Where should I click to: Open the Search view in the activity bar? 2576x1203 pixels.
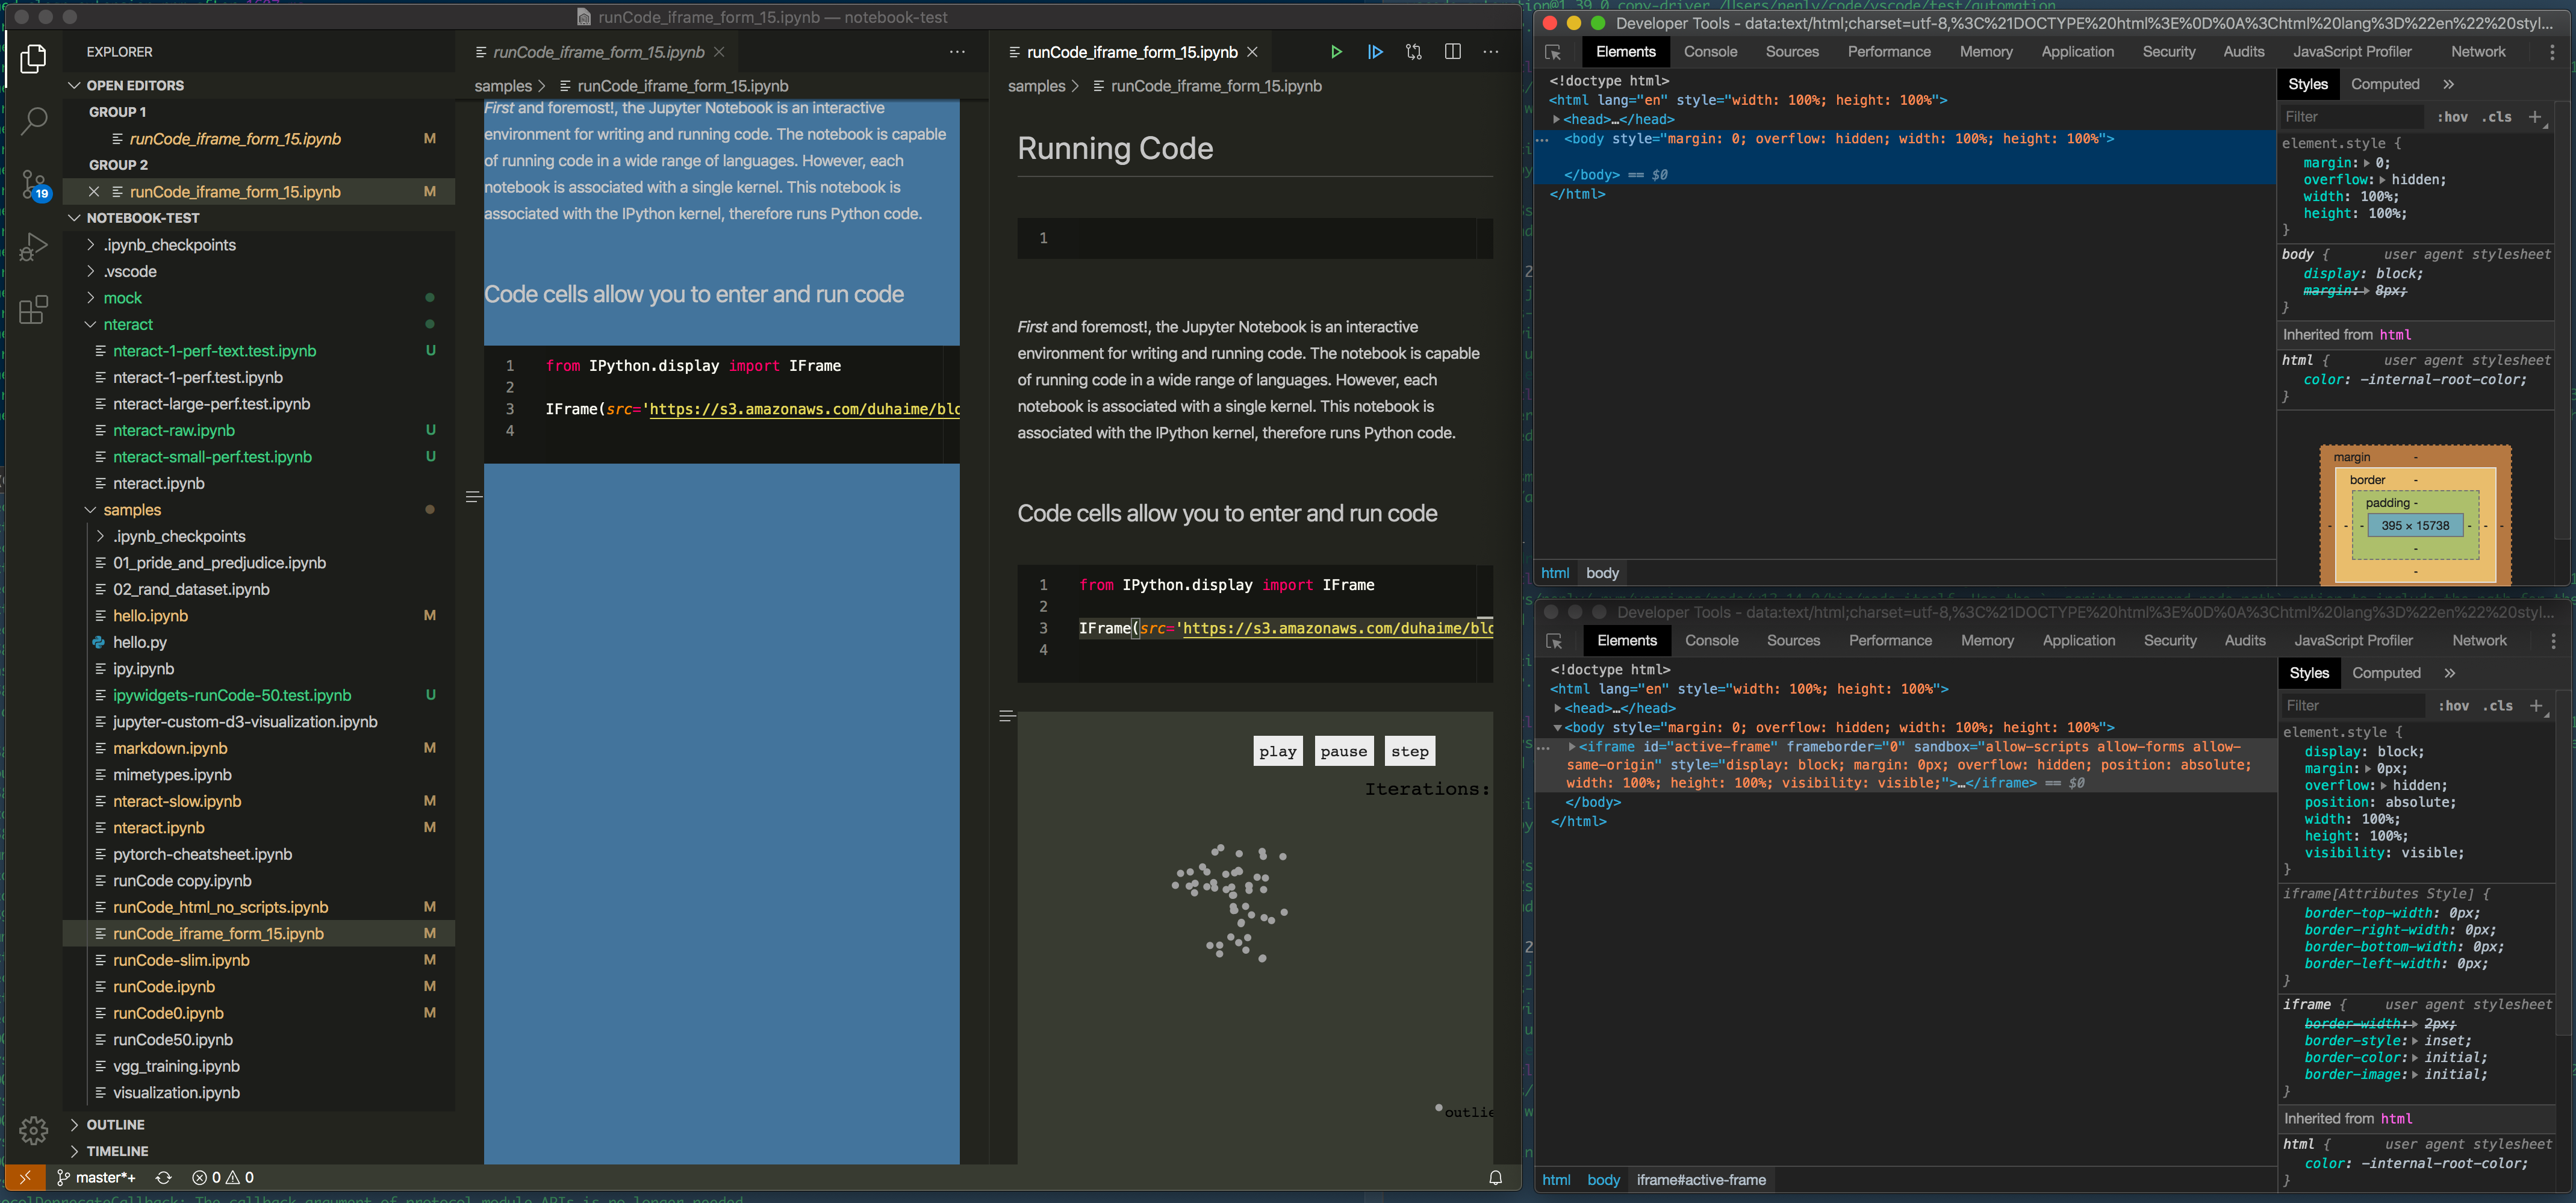tap(33, 121)
